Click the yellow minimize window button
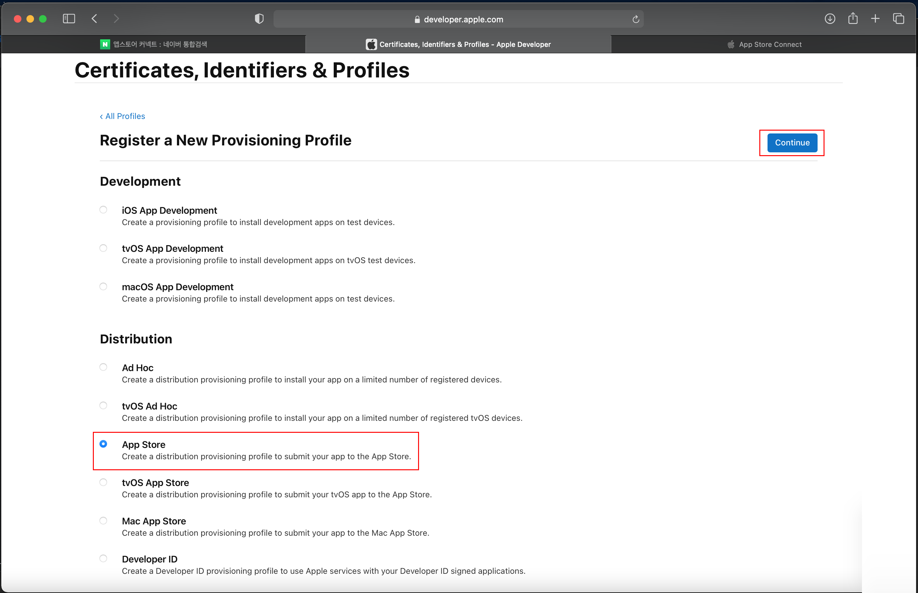Screen dimensions: 918x593 coord(31,19)
